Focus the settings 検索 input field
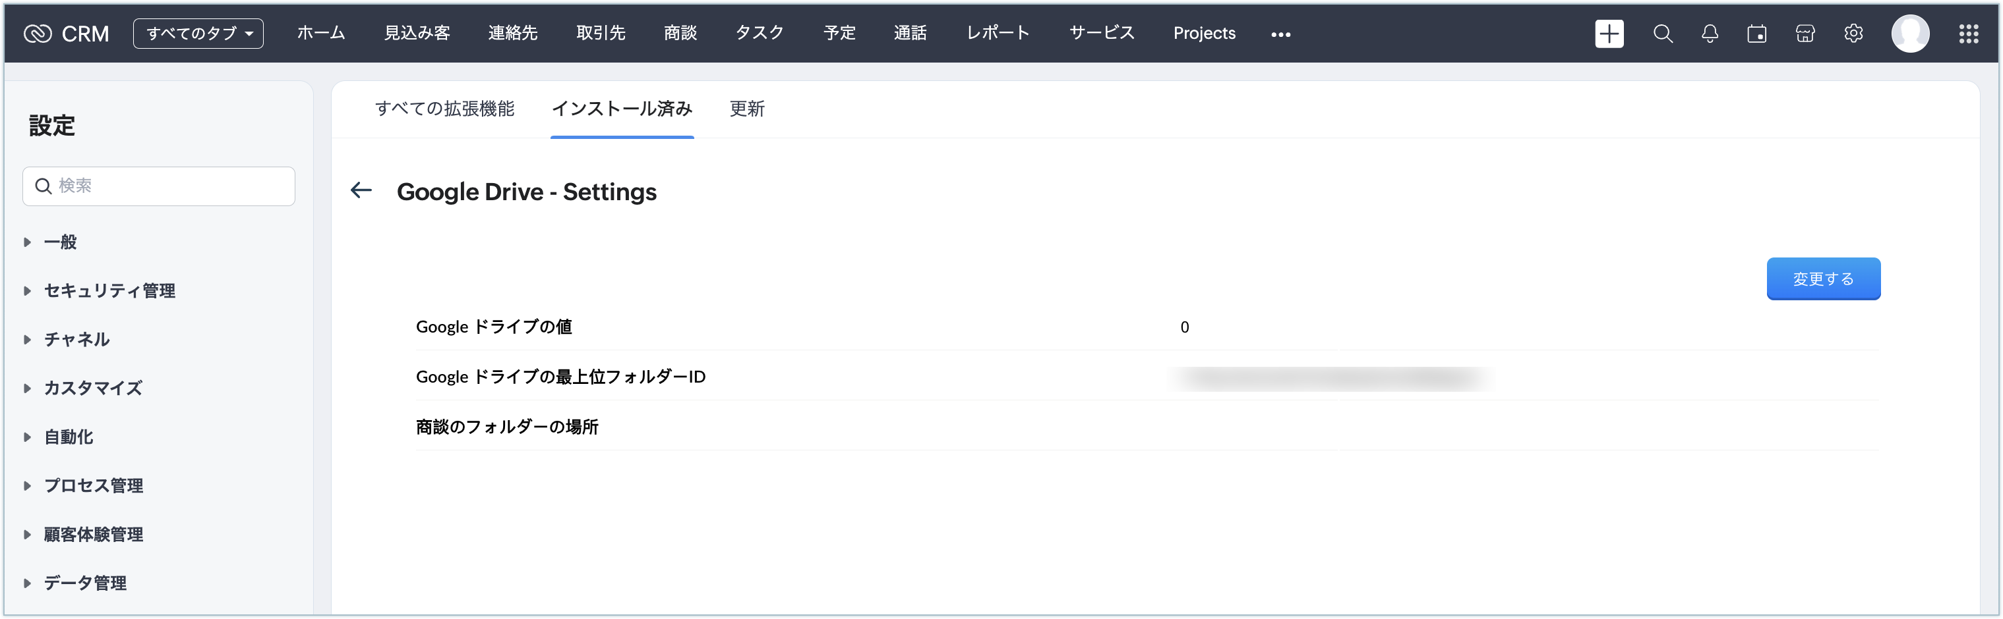 [x=159, y=186]
